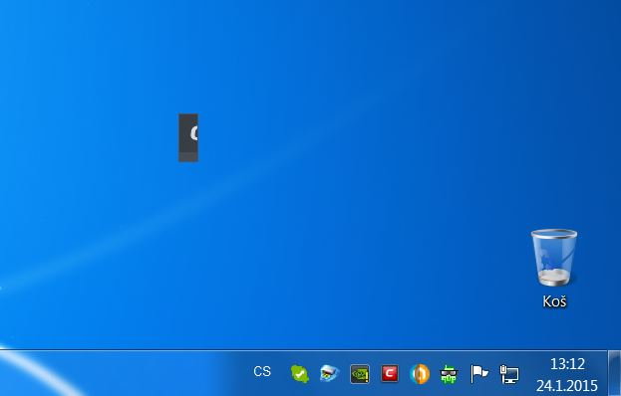The image size is (621, 396).
Task: Select the Koš text label under the bin
Action: [x=554, y=301]
